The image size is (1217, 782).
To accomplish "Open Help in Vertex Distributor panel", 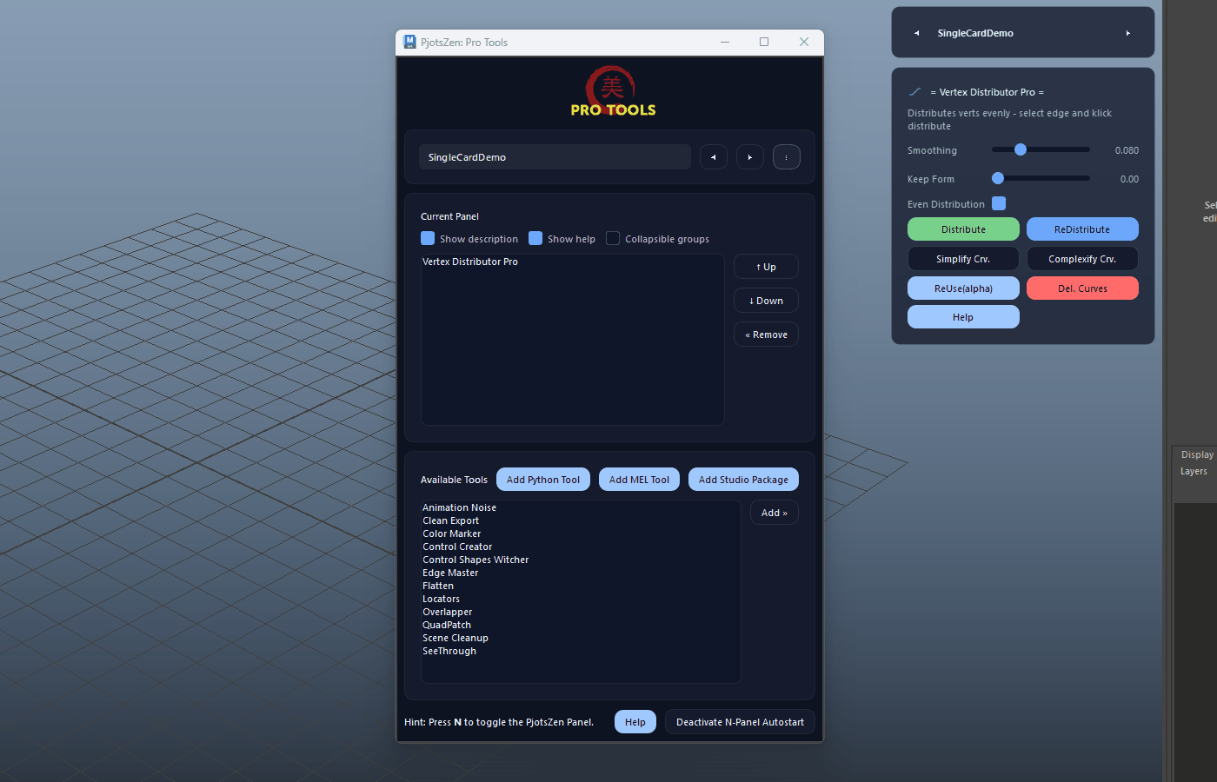I will click(x=963, y=317).
